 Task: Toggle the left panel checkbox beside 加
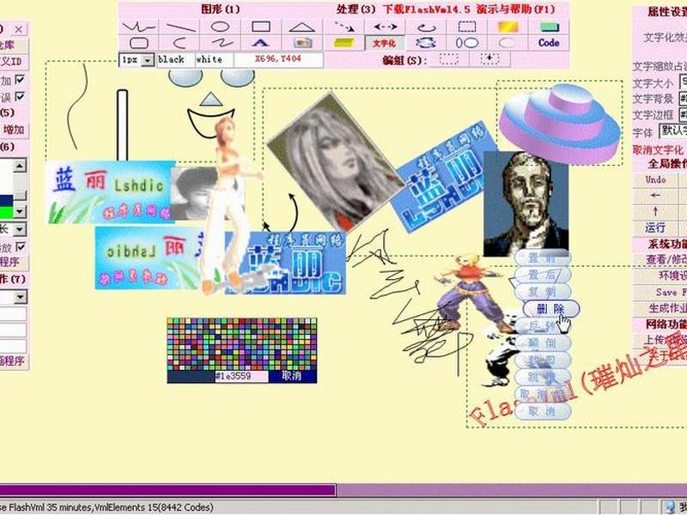20,79
